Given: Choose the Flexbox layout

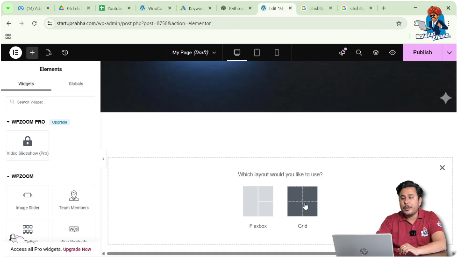Looking at the screenshot, I should pyautogui.click(x=258, y=201).
